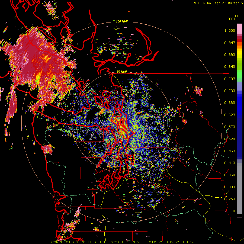
Task: Click the 0.360 legend value
Action: coord(230,175)
